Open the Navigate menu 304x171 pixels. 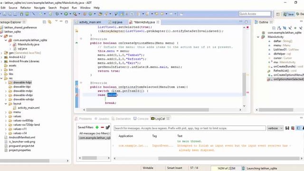[39, 8]
